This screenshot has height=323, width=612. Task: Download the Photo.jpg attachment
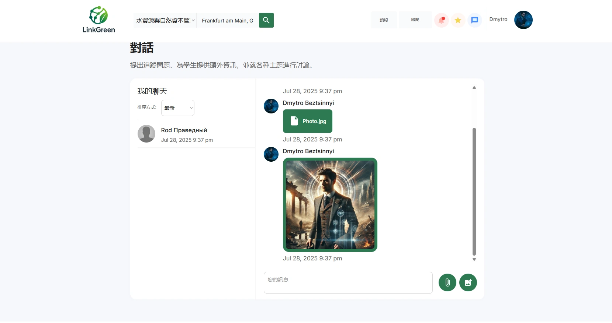[308, 121]
